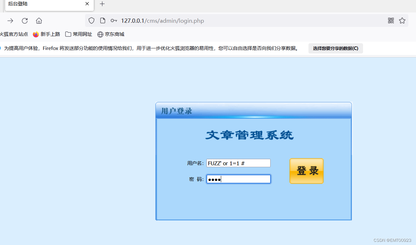Reload the current page
The width and height of the screenshot is (416, 245).
25,21
